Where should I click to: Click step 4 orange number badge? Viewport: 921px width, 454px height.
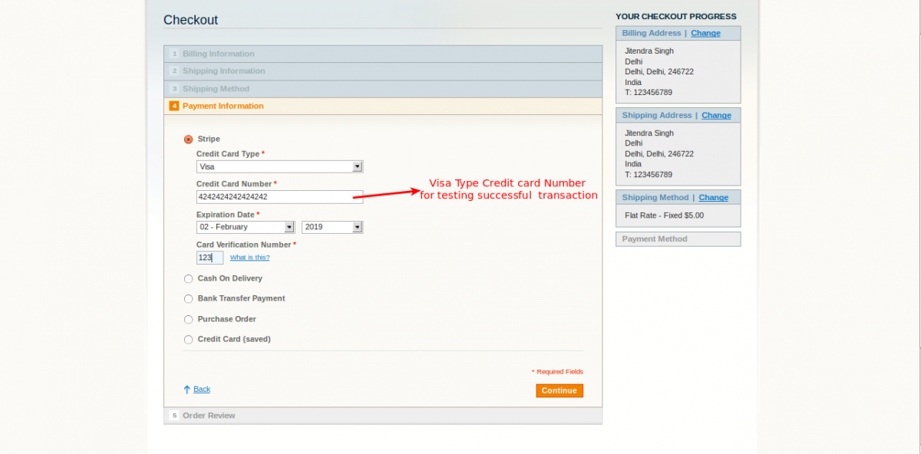coord(174,106)
